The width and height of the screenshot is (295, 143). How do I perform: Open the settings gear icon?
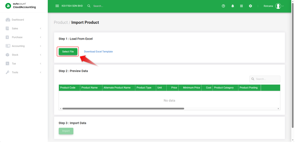(x=250, y=6)
